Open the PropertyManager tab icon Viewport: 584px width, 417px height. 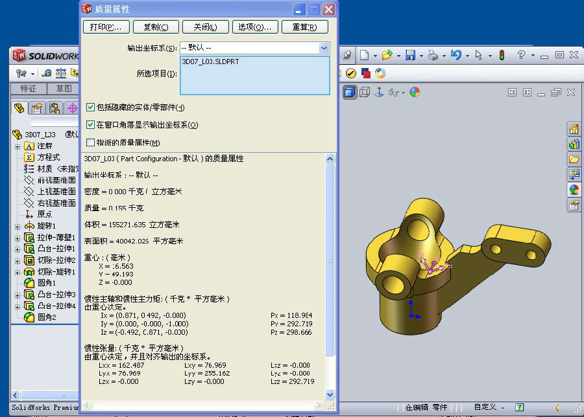[37, 108]
